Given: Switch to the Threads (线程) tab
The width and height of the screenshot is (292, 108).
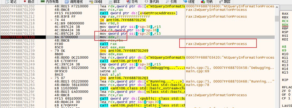Looking at the screenshot, I should [191, 2].
